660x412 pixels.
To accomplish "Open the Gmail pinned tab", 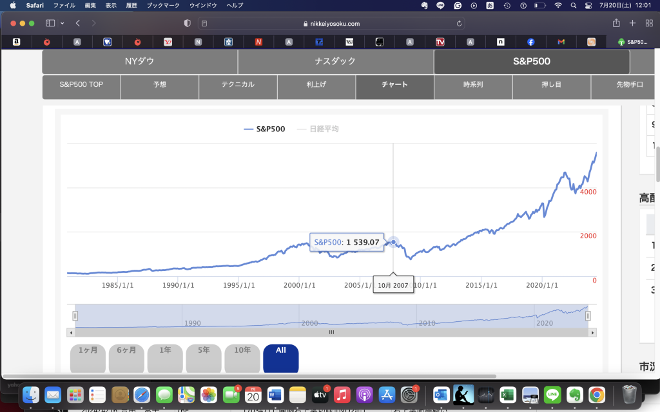I will (x=561, y=42).
